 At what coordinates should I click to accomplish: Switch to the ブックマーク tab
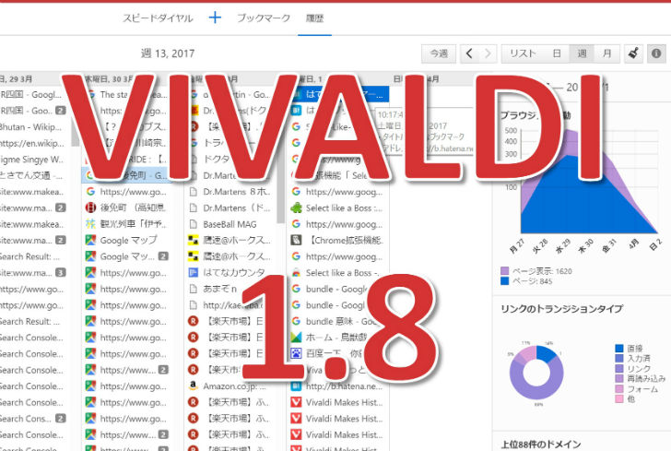point(264,18)
